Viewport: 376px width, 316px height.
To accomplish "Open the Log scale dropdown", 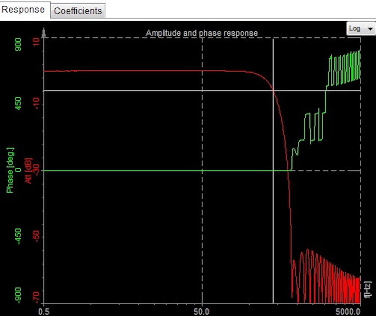I will pyautogui.click(x=361, y=29).
